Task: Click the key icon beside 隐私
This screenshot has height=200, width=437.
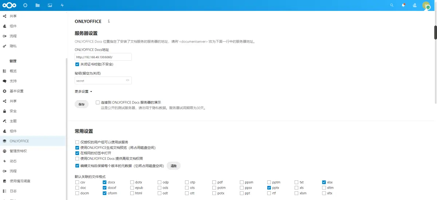Action: (x=5, y=46)
